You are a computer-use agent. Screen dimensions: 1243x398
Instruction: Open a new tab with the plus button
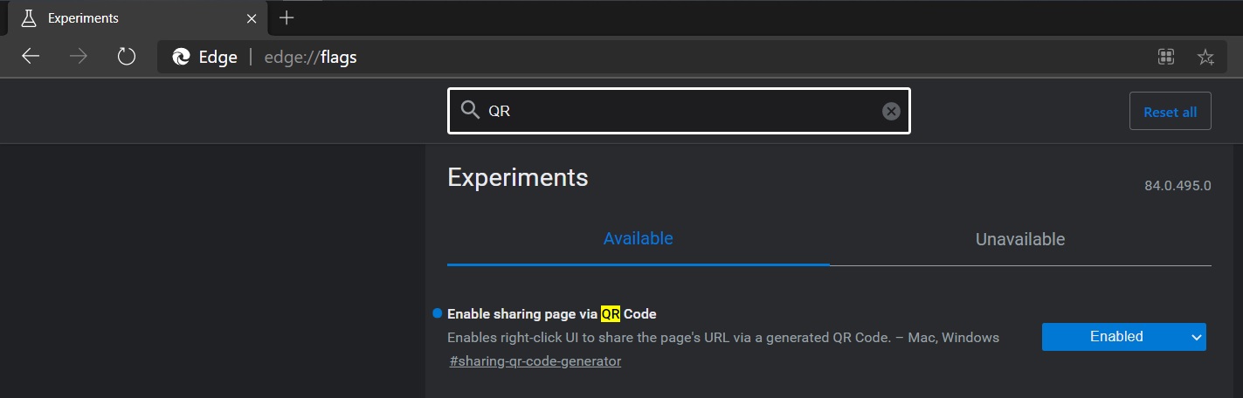[287, 17]
